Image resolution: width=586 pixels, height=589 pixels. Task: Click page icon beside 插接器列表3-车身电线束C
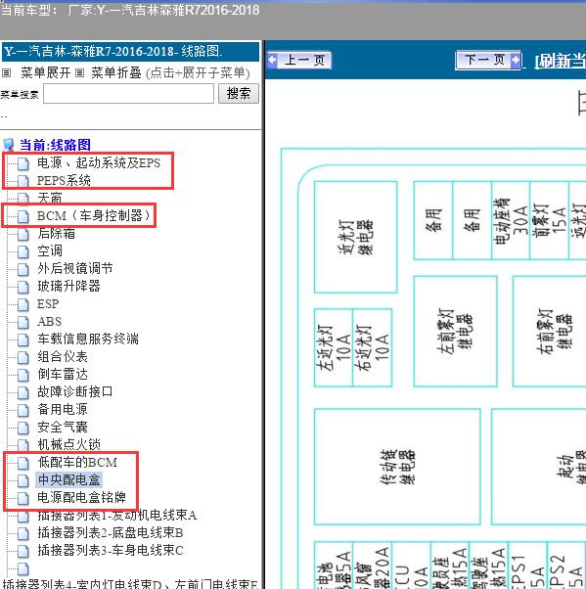pyautogui.click(x=23, y=551)
